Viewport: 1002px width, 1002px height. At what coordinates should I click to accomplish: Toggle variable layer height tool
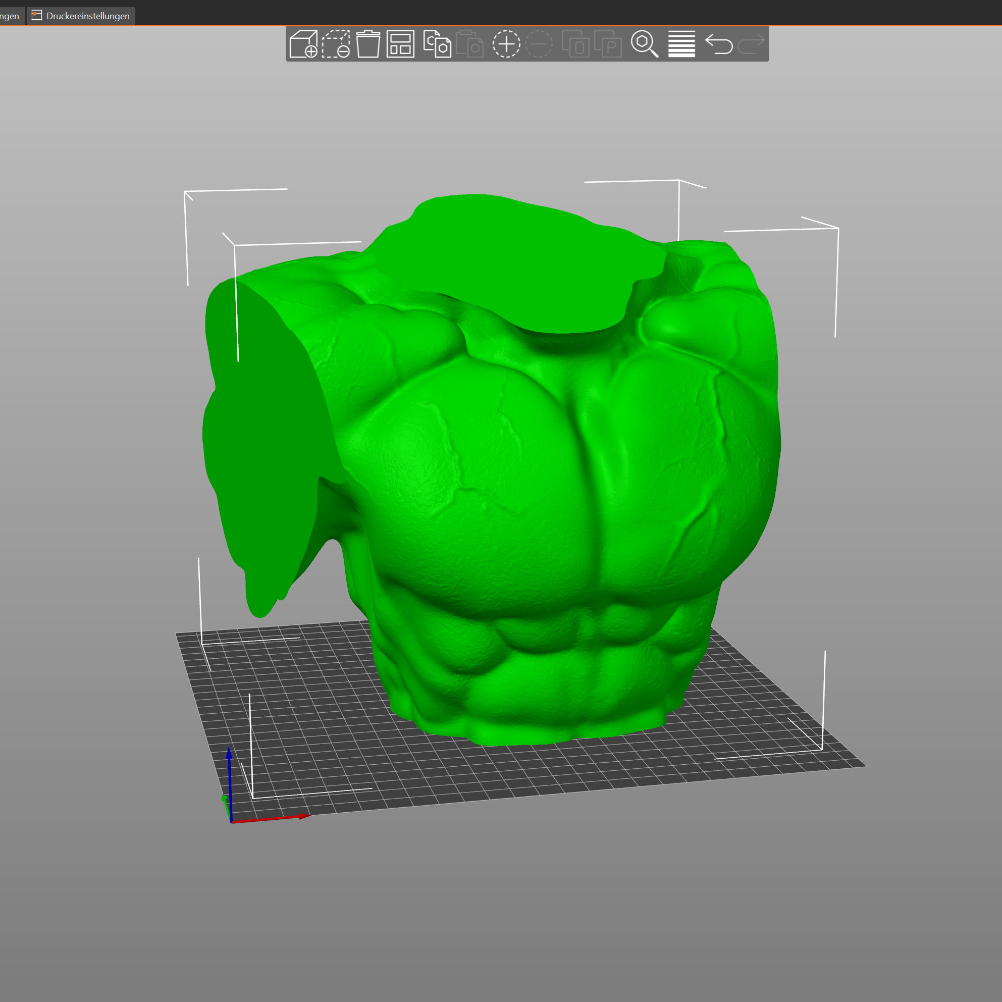(681, 44)
